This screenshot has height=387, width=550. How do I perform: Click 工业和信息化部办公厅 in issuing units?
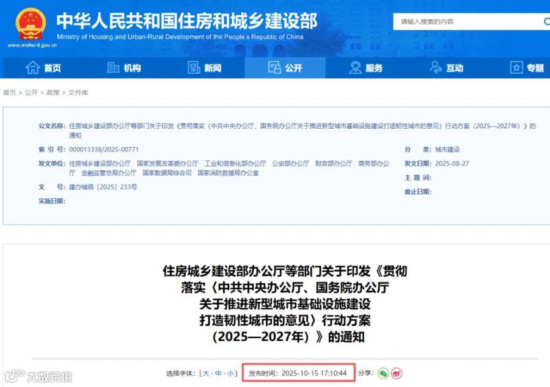(235, 164)
